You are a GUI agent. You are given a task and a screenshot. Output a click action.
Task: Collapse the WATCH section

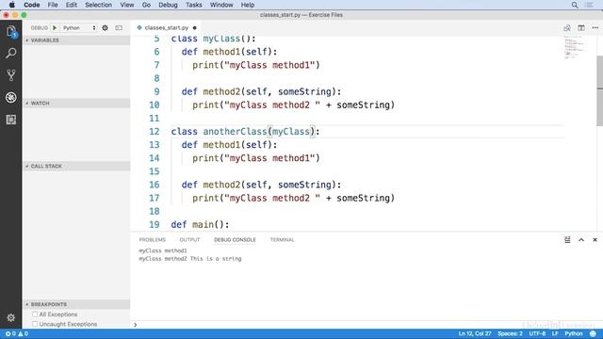[x=76, y=103]
